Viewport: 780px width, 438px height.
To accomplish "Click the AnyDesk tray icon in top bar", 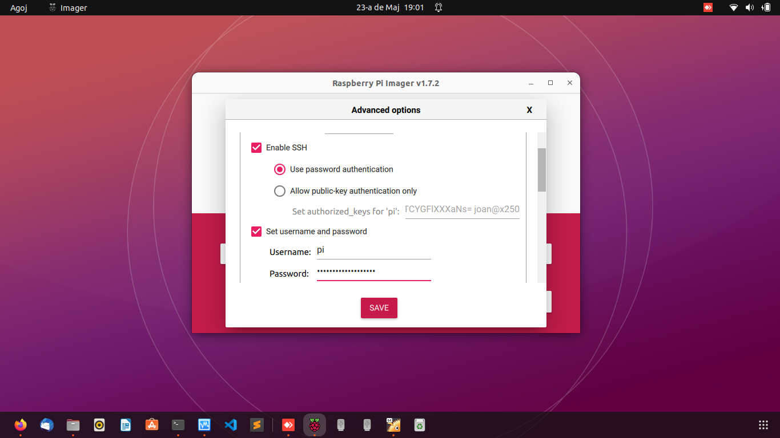I will click(708, 7).
